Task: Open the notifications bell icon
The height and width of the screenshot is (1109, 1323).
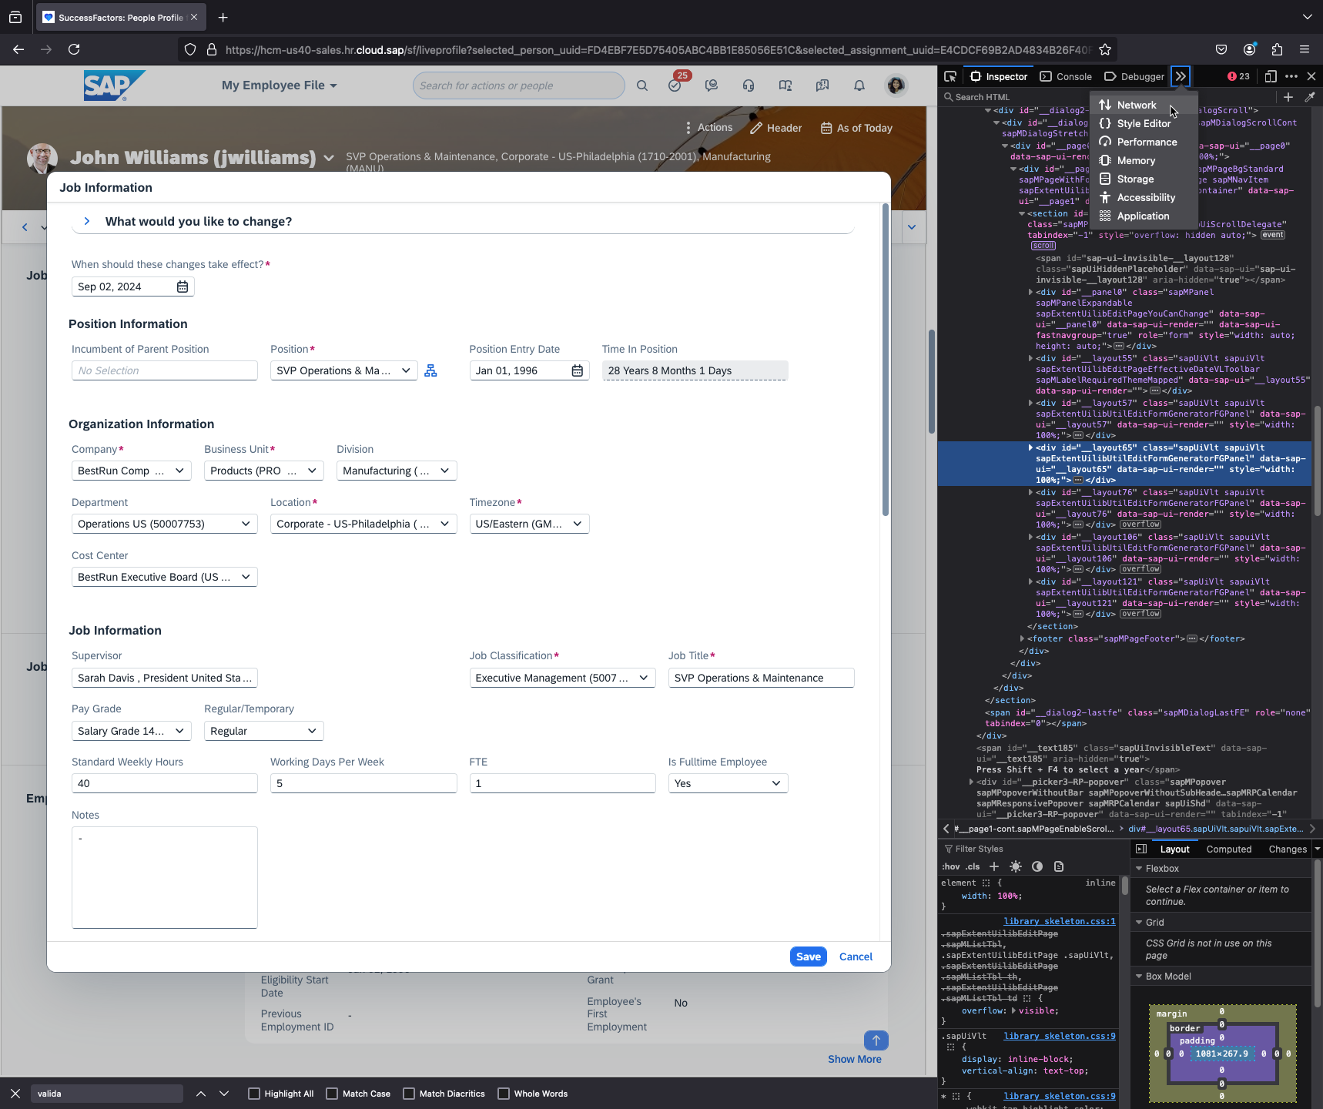Action: pyautogui.click(x=859, y=85)
